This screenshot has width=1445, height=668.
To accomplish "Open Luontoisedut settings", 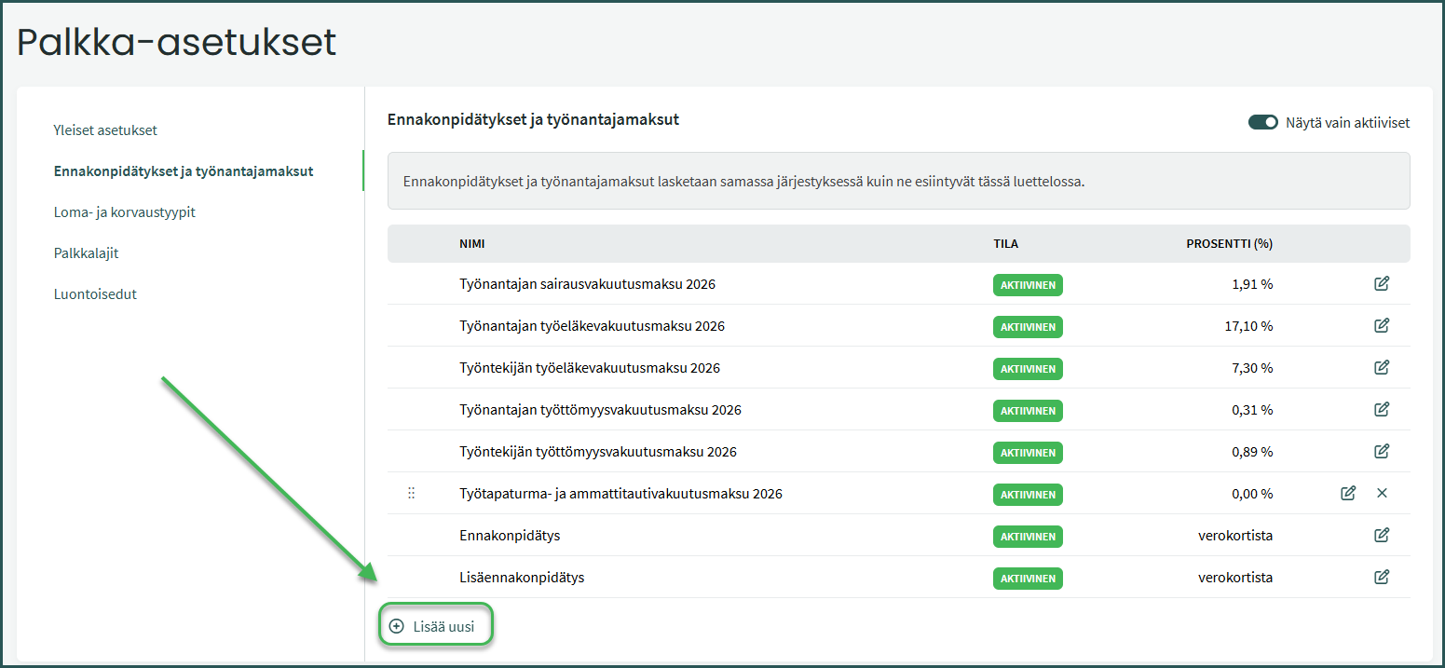I will pyautogui.click(x=95, y=294).
